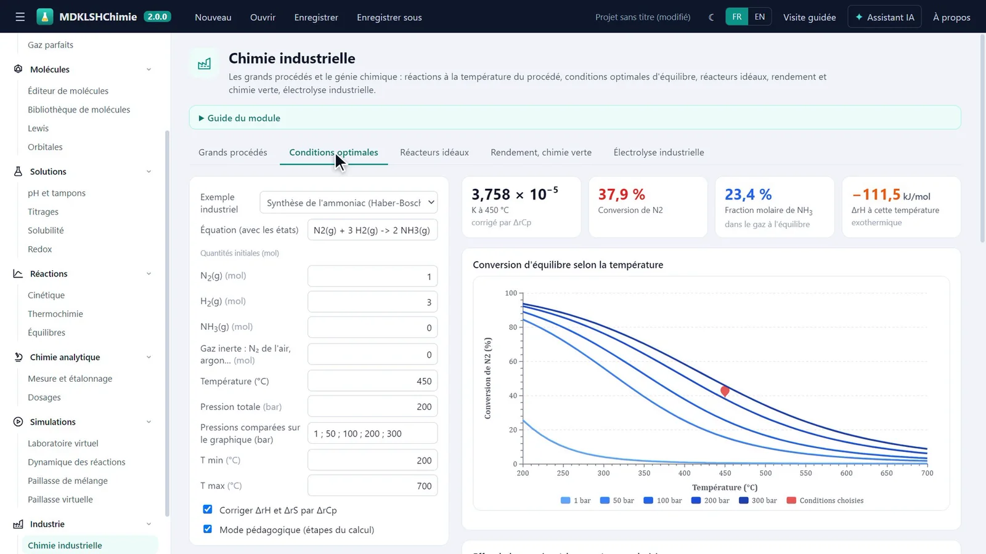Open Laboratoire virtuel in sidebar
This screenshot has height=554, width=986.
63,443
